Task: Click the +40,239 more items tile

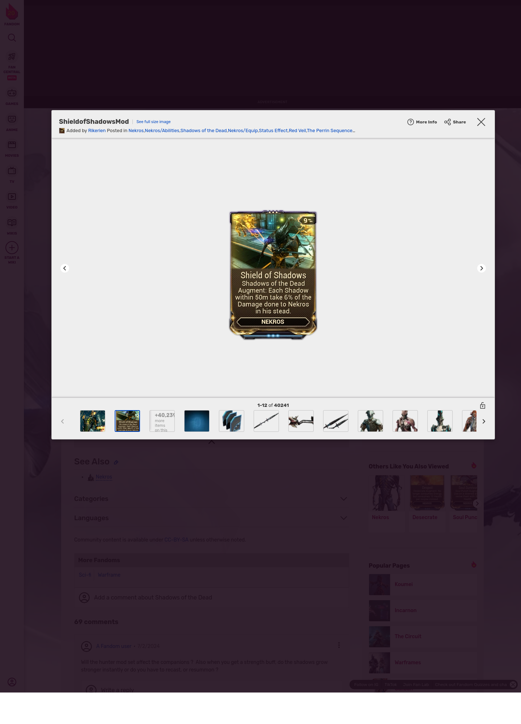Action: tap(162, 421)
